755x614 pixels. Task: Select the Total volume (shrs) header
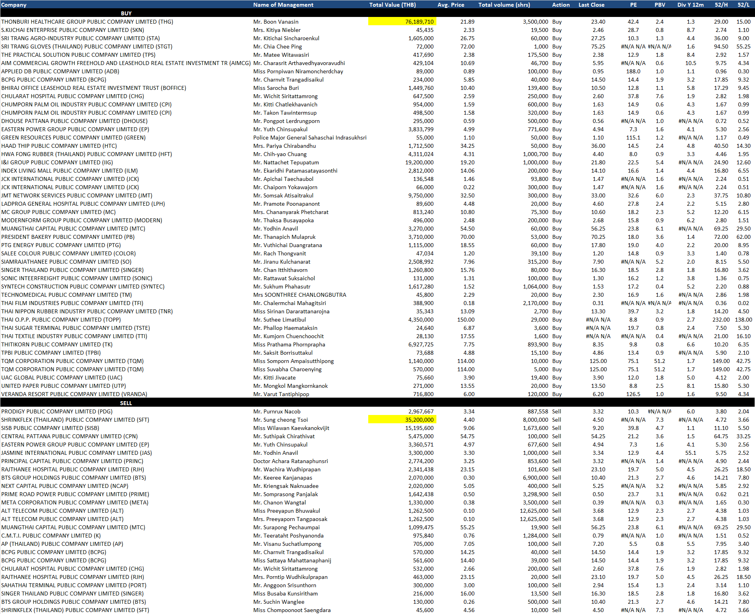pos(504,5)
